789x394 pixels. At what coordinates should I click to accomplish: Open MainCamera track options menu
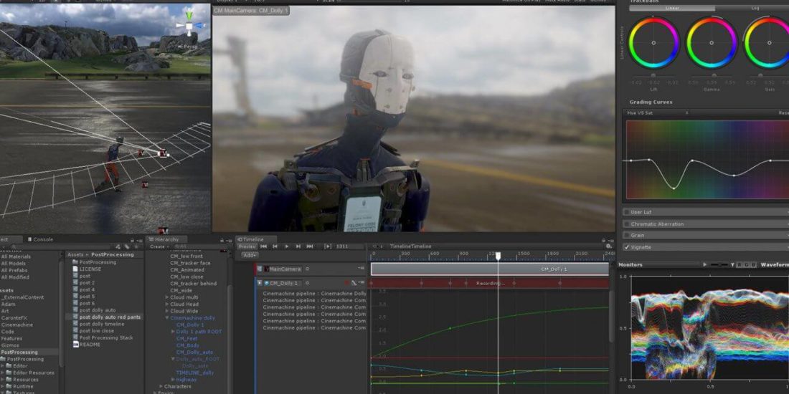[362, 269]
